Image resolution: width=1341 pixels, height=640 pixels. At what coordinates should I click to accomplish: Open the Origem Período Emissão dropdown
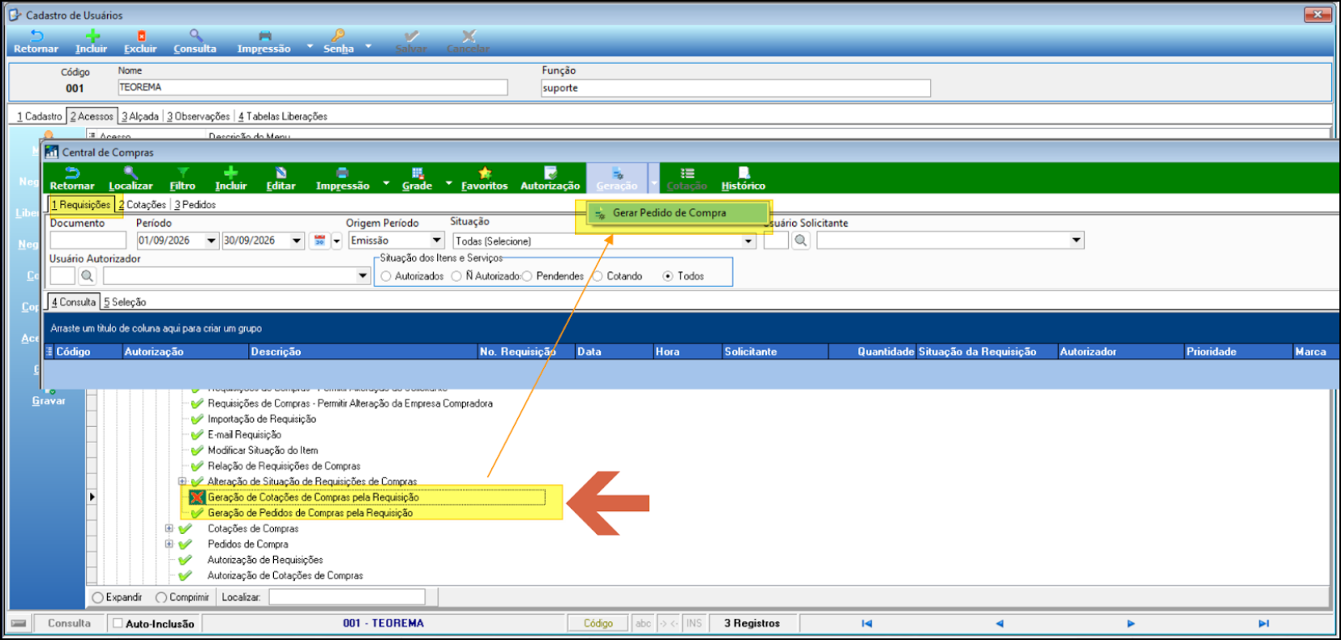pos(396,241)
